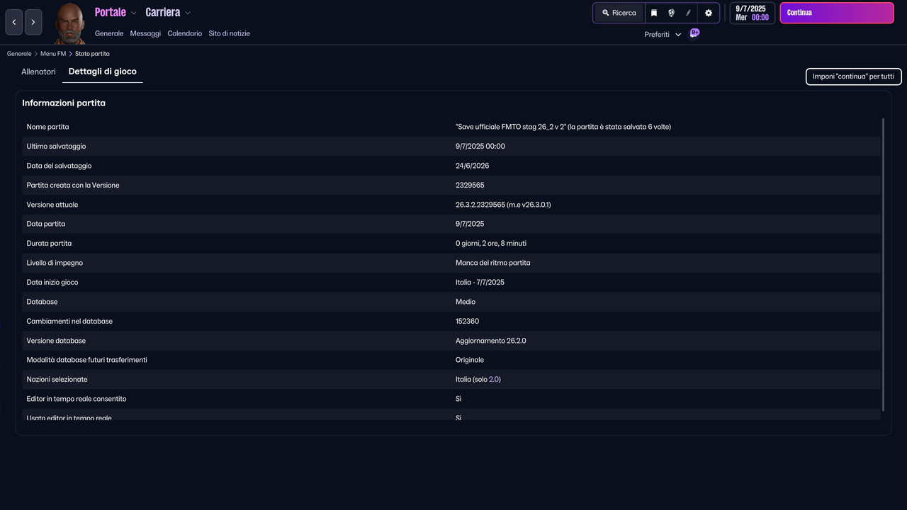Click the value 152360

(x=467, y=322)
